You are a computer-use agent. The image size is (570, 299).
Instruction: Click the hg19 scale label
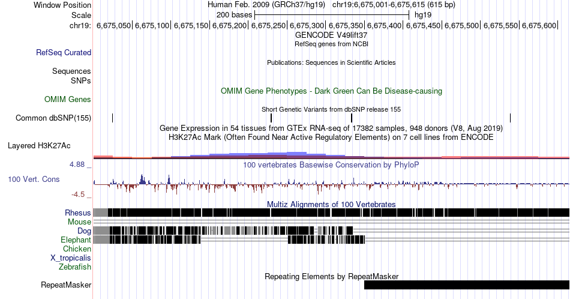pyautogui.click(x=423, y=15)
